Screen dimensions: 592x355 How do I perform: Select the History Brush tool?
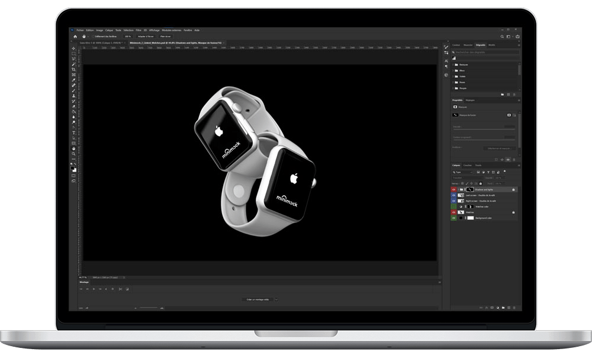click(x=73, y=101)
